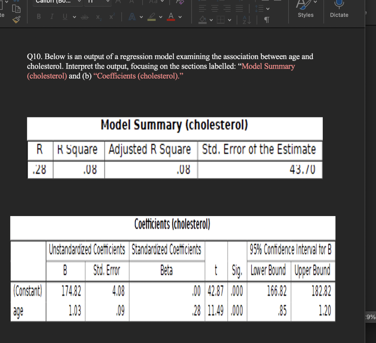Toggle bold formatting
The image size is (376, 343).
[x=38, y=17]
